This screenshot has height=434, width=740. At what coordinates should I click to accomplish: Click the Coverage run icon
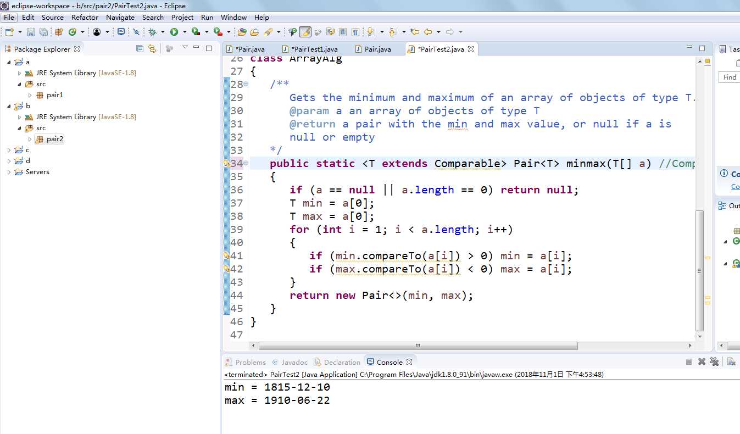pyautogui.click(x=196, y=32)
